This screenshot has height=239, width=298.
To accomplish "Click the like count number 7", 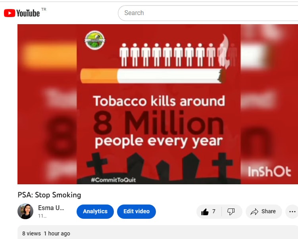I will pyautogui.click(x=214, y=211).
